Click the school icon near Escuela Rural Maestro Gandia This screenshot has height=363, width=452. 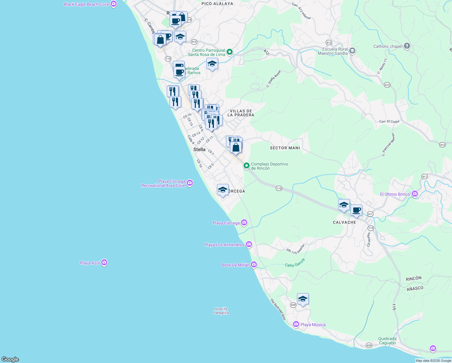click(x=352, y=51)
